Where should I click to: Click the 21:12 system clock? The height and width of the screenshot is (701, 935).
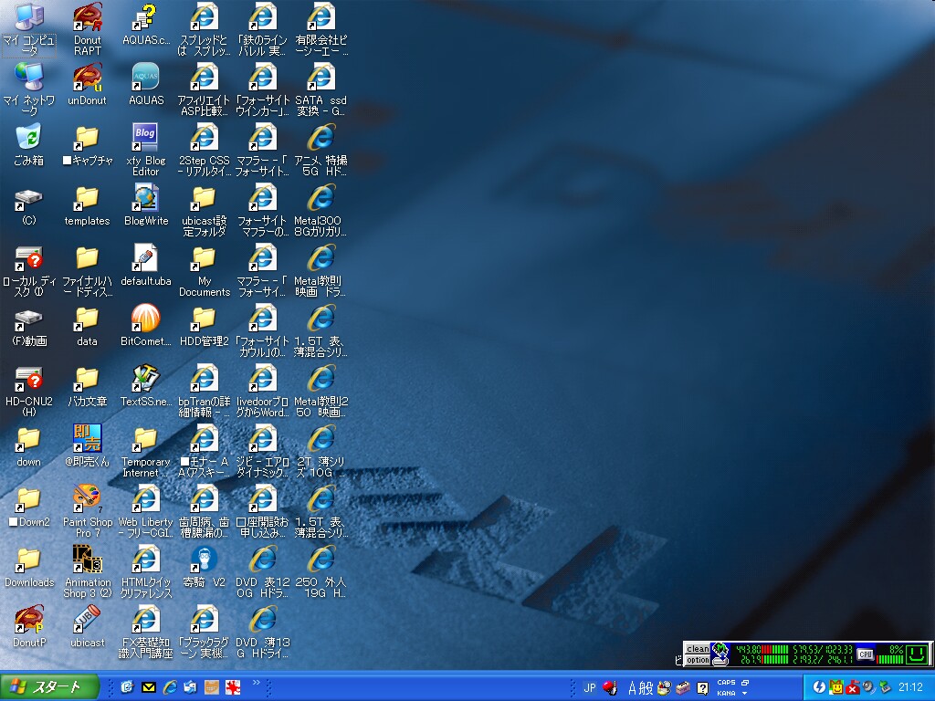point(910,687)
